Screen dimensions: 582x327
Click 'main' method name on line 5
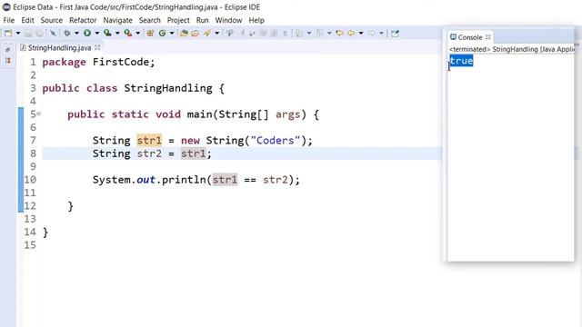point(199,114)
